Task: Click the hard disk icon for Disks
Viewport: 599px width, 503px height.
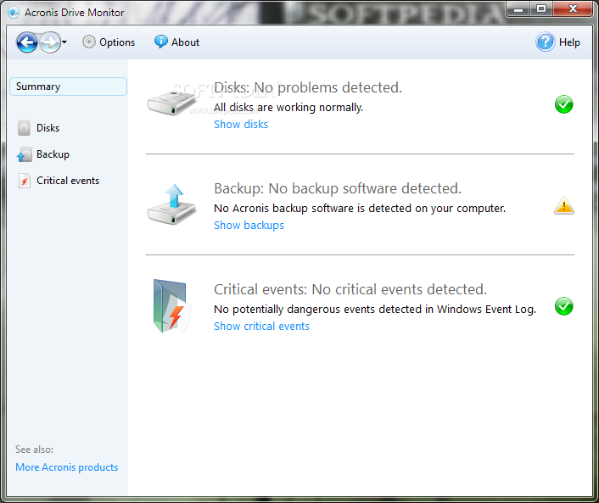Action: (172, 103)
